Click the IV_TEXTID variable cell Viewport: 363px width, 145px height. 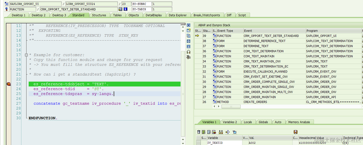tap(224, 143)
